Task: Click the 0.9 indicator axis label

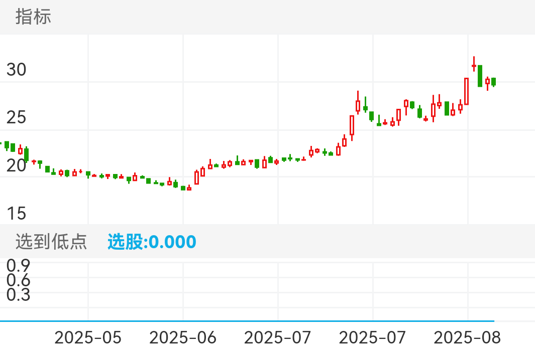Action: point(19,265)
